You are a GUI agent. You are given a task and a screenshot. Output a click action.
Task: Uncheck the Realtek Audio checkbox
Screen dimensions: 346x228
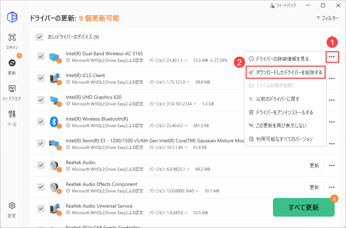tap(41, 165)
